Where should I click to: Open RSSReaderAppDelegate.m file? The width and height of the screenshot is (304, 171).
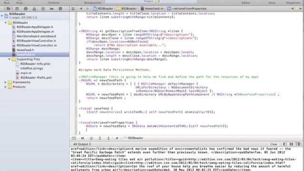35,32
